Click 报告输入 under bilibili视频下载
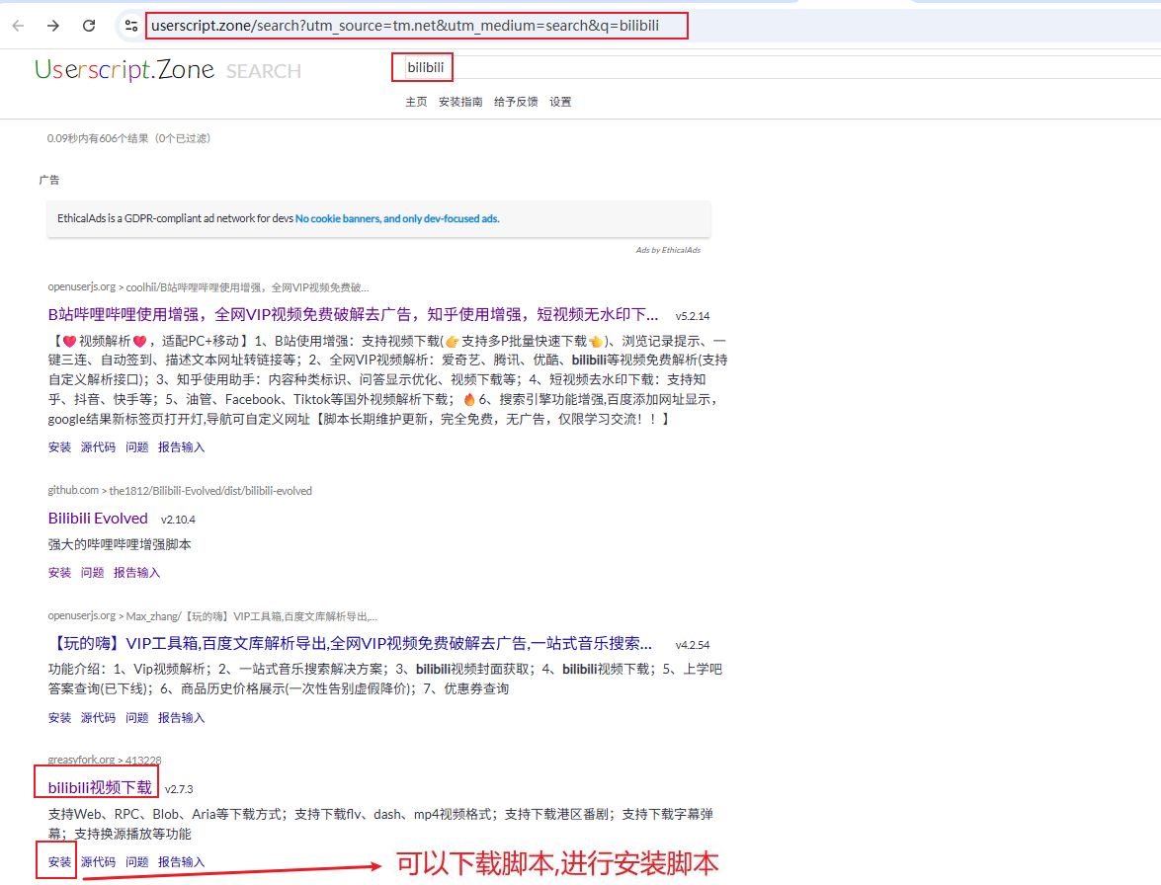The height and width of the screenshot is (885, 1161). pos(182,861)
